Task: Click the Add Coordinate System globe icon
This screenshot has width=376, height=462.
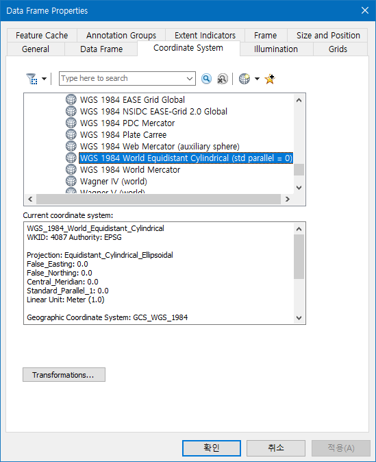Action: (245, 79)
